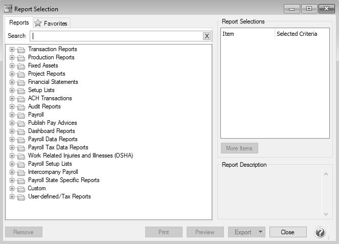
Task: Open the Favorites tab
Action: coord(55,24)
